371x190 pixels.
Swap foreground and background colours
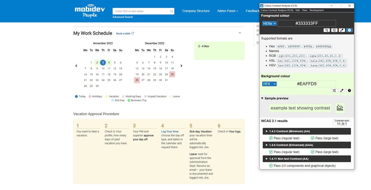point(327,30)
